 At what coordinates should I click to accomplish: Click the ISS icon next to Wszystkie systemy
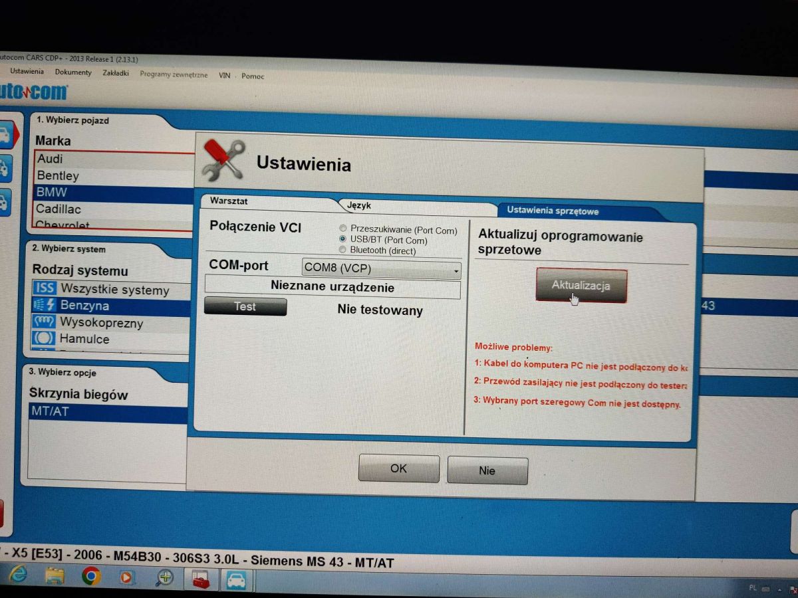point(45,288)
